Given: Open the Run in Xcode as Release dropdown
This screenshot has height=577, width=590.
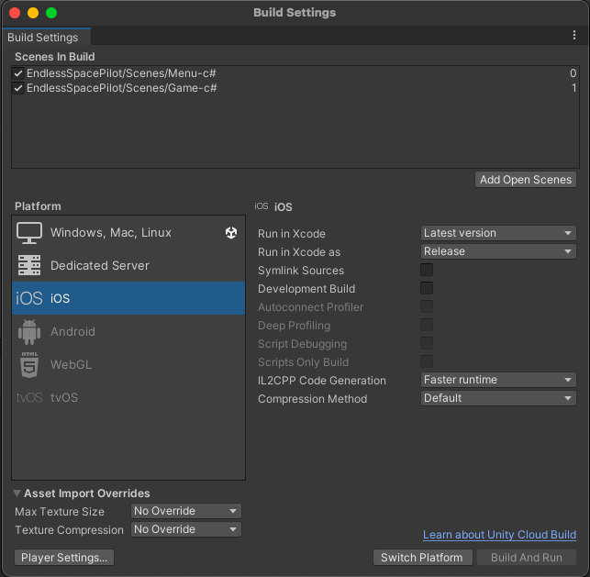Looking at the screenshot, I should (x=498, y=251).
